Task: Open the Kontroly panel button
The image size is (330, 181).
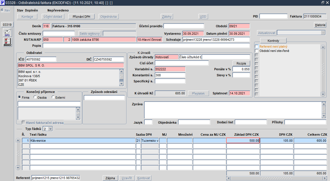Action: click(273, 41)
